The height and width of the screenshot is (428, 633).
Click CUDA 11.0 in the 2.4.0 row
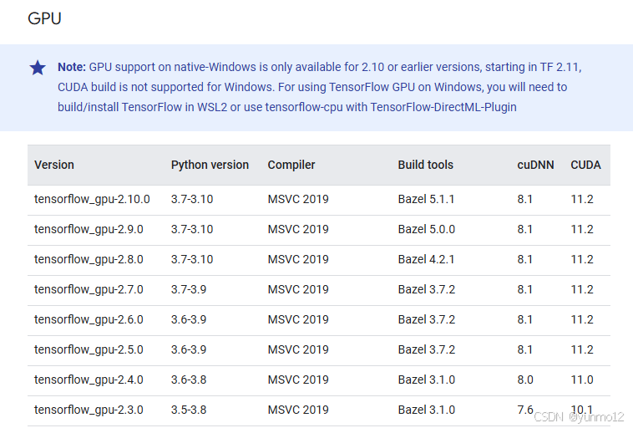coord(582,380)
